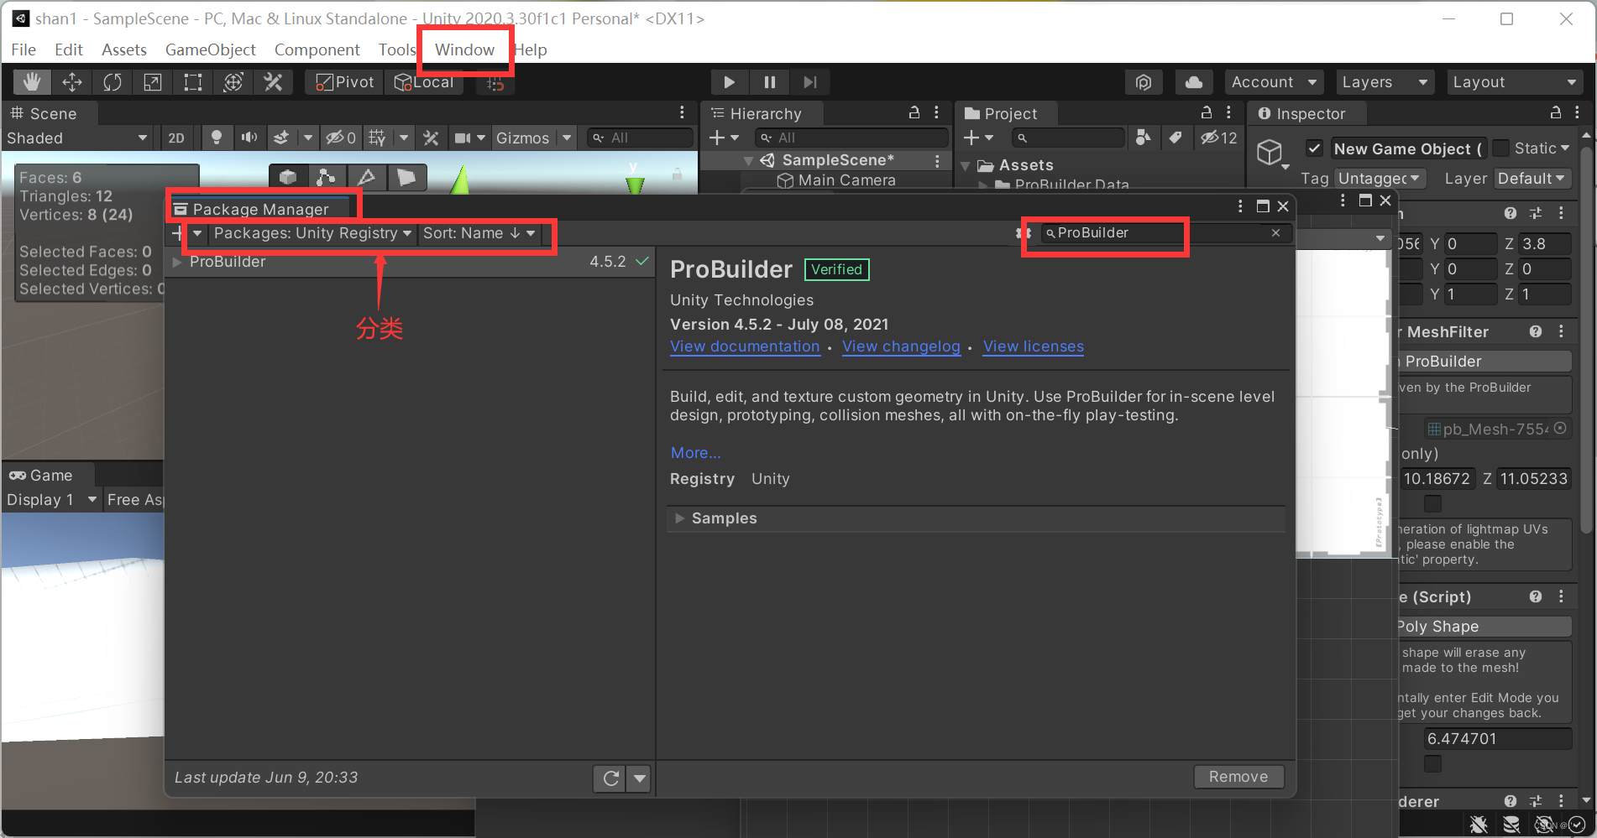Open the Window menu
The image size is (1597, 838).
pos(463,49)
